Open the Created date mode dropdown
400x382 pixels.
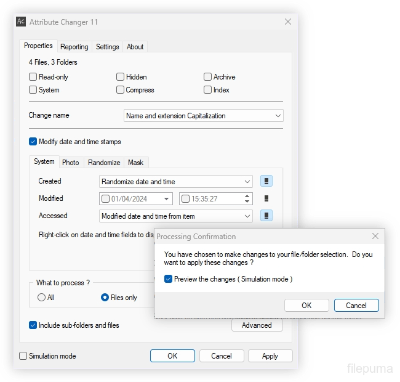(247, 182)
